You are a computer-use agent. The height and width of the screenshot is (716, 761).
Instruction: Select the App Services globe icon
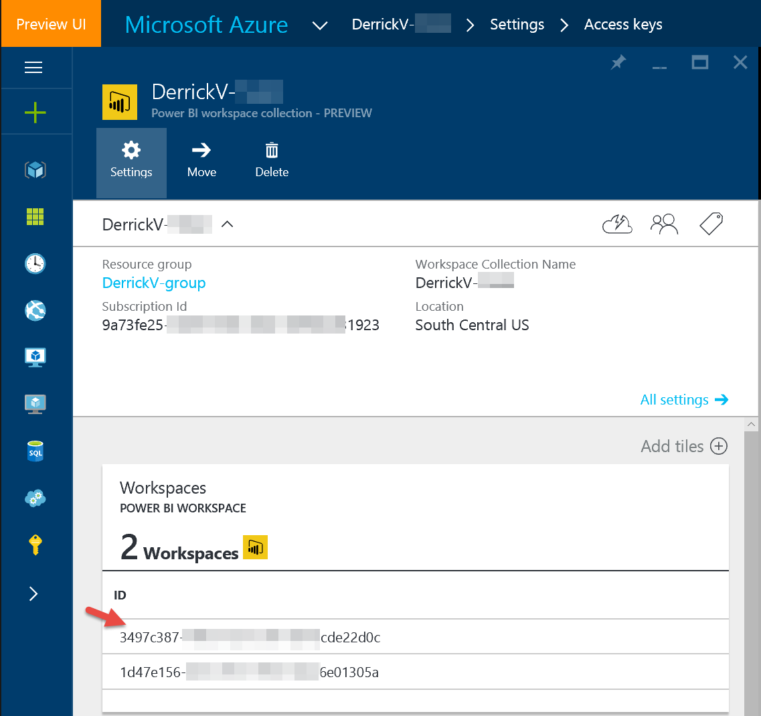(35, 310)
